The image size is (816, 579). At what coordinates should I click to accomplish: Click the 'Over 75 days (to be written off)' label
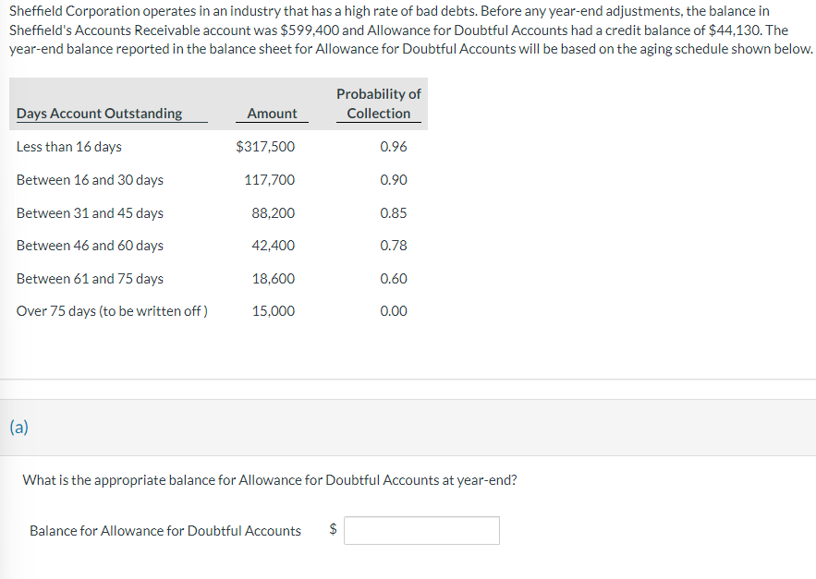point(112,311)
